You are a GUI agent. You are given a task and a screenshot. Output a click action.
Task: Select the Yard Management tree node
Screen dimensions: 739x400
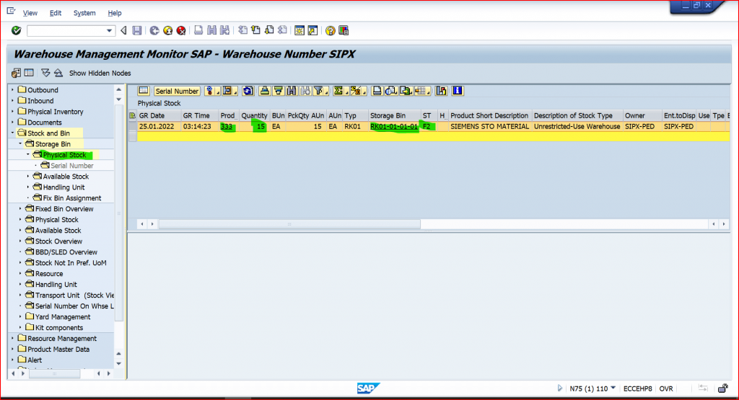pyautogui.click(x=63, y=317)
